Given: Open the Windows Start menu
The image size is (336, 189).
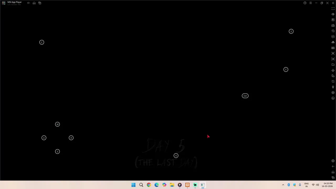Looking at the screenshot, I should (x=133, y=185).
